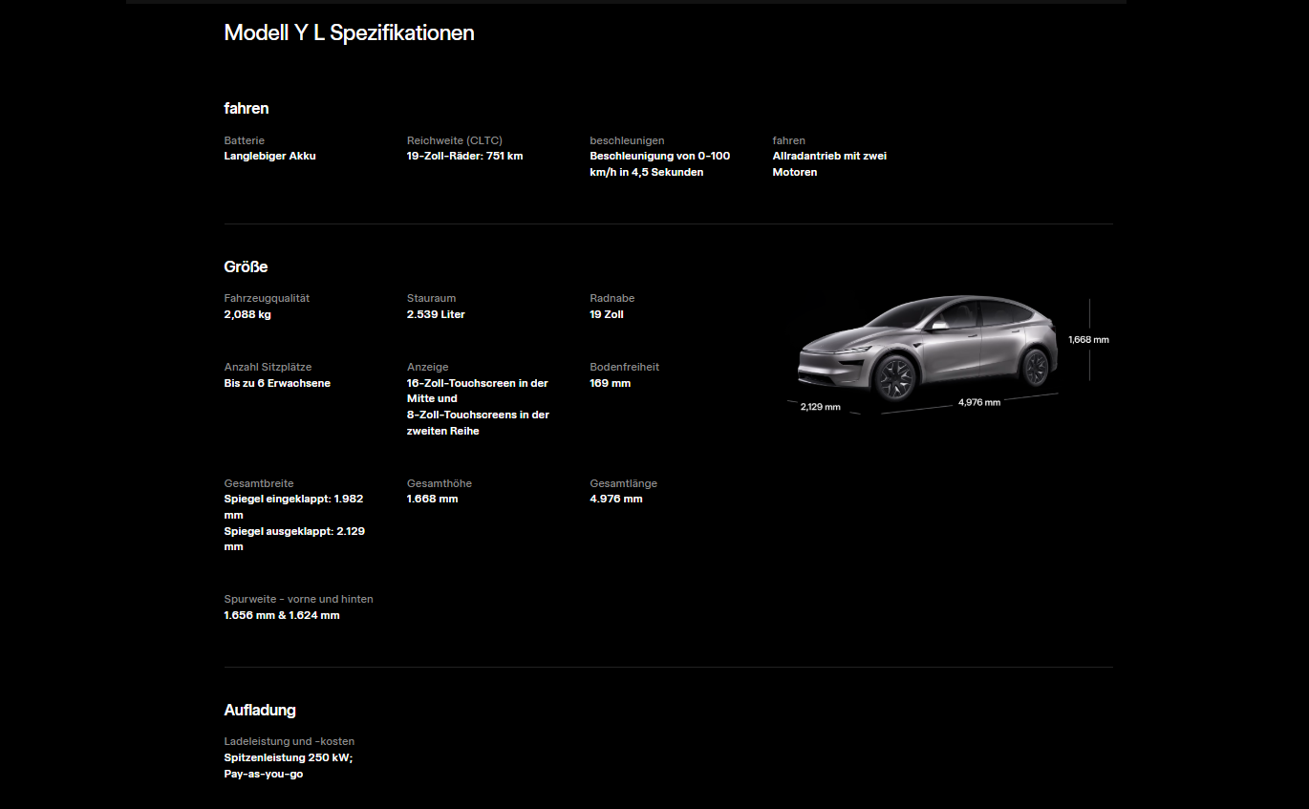Screen dimensions: 1309x809
Task: Click the 4,976 mm length label under car
Action: click(979, 402)
